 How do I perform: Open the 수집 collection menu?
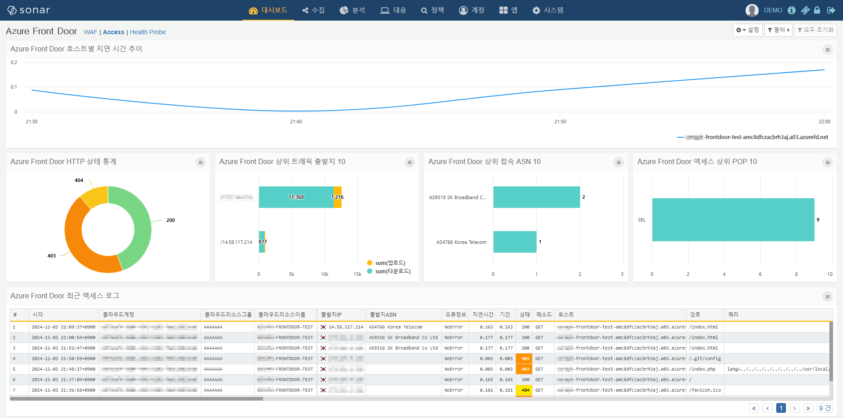coord(313,10)
